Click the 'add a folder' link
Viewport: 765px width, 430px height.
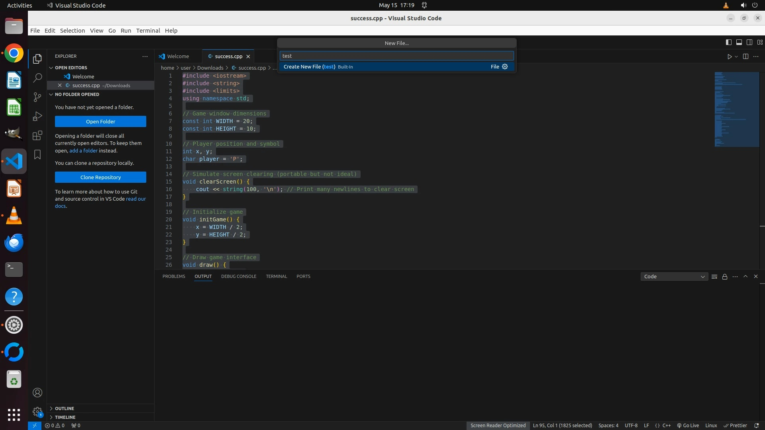pyautogui.click(x=83, y=151)
